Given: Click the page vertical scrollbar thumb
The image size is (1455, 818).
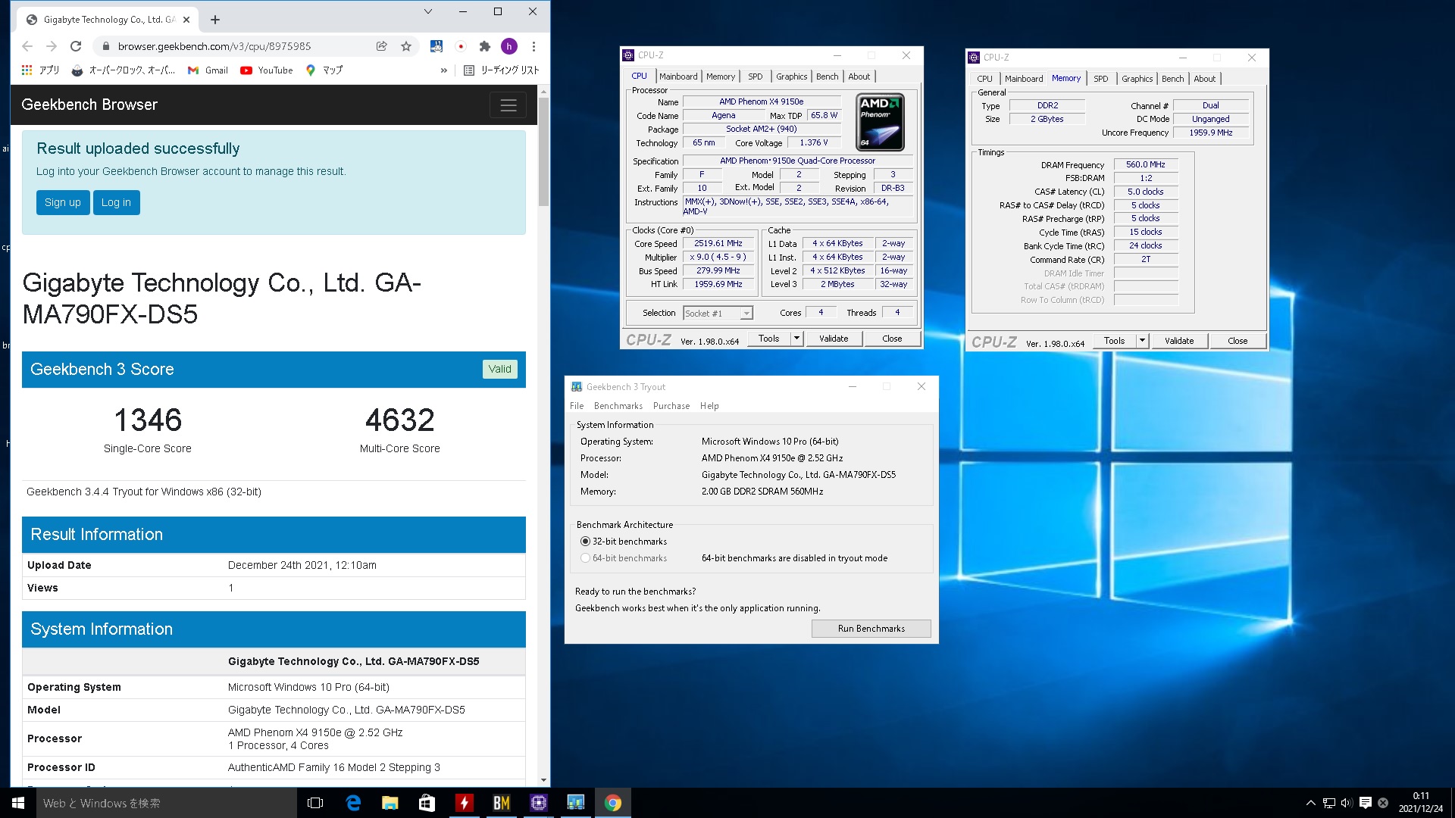Looking at the screenshot, I should tap(543, 151).
